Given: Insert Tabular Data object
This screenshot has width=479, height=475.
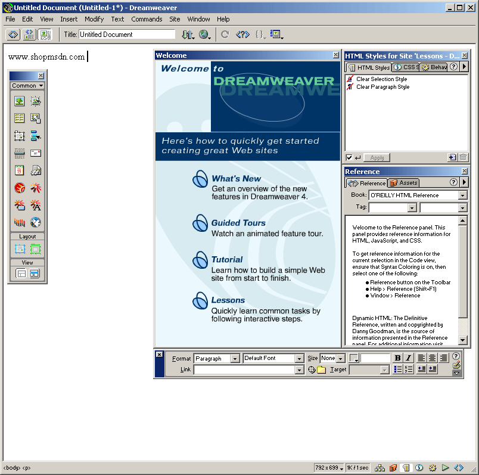Looking at the screenshot, I should click(x=36, y=118).
